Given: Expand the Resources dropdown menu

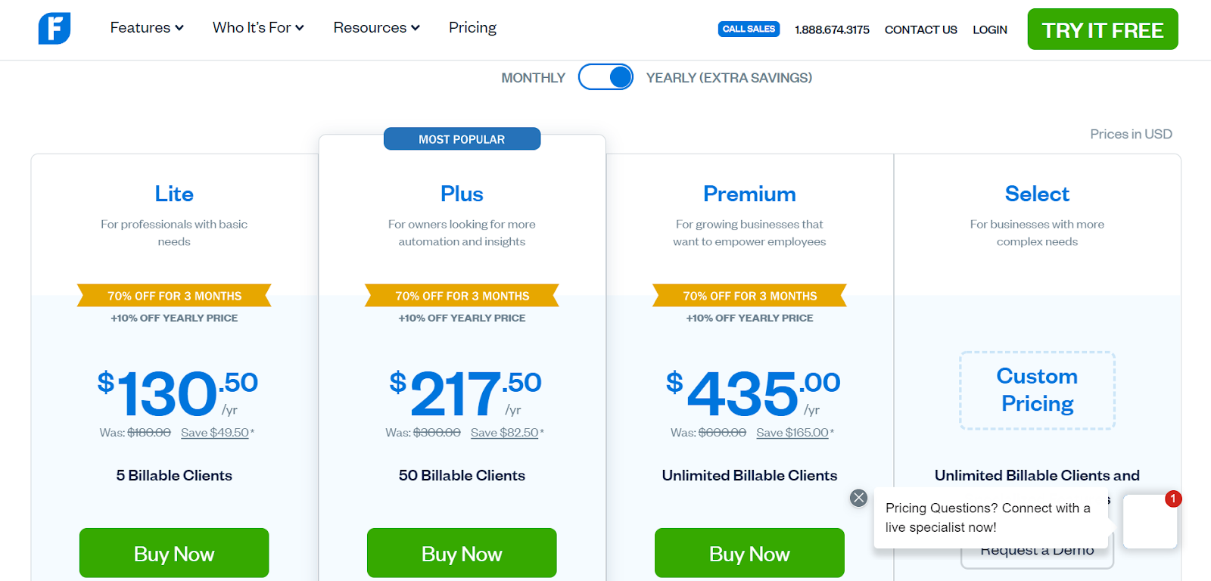Looking at the screenshot, I should [376, 28].
